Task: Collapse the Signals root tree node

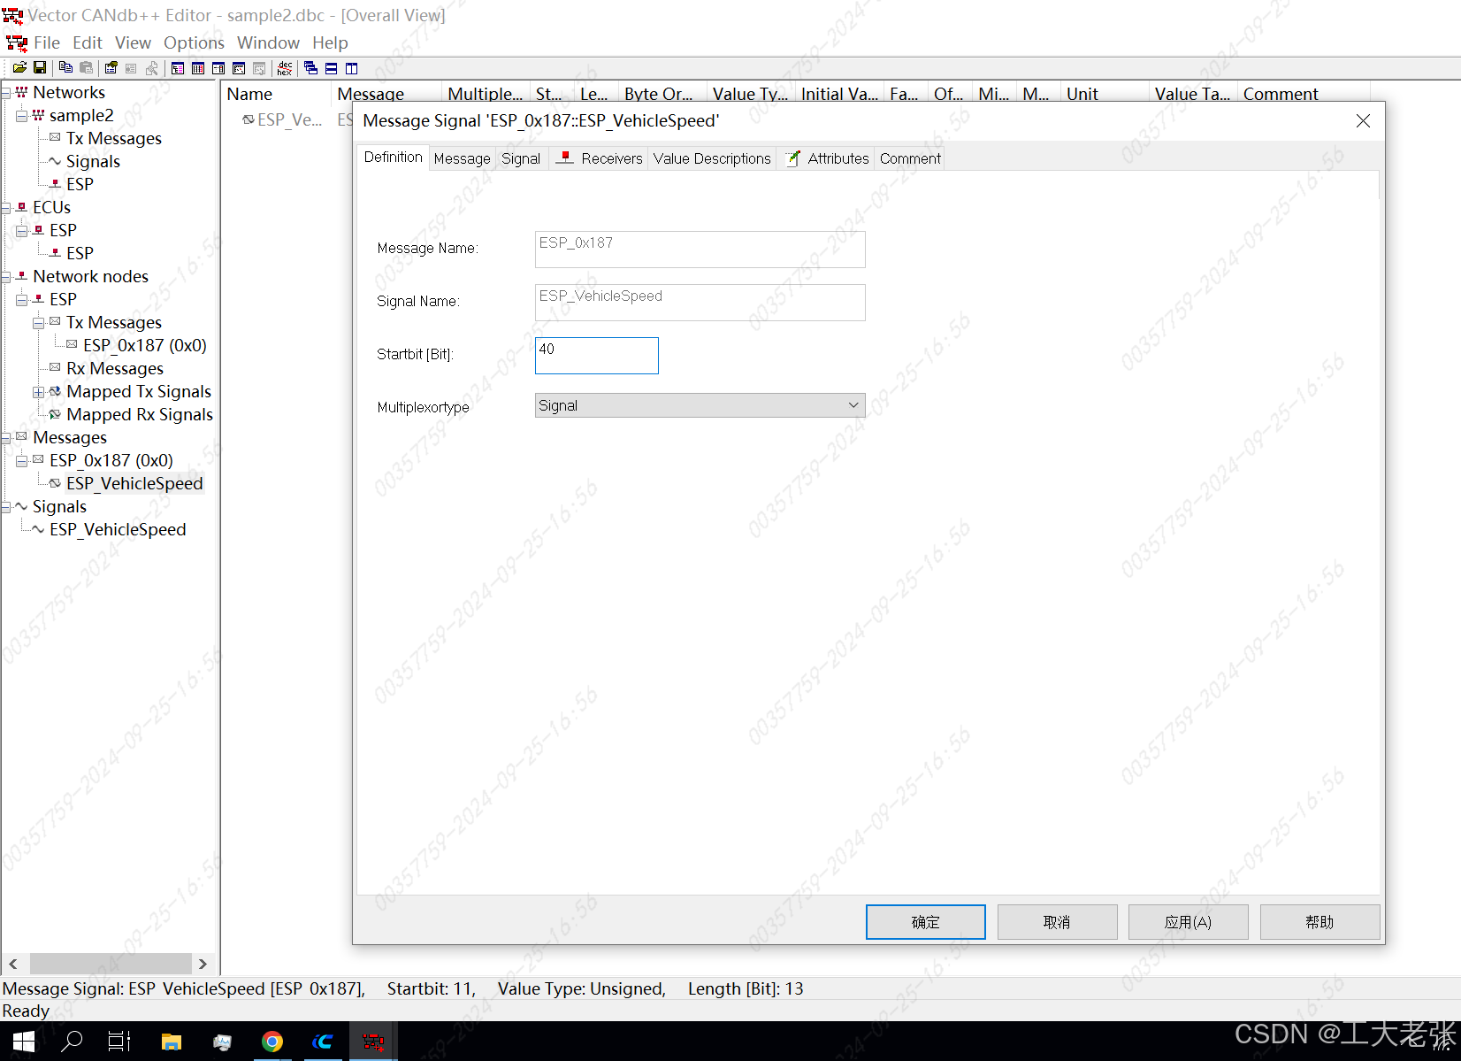Action: point(6,506)
